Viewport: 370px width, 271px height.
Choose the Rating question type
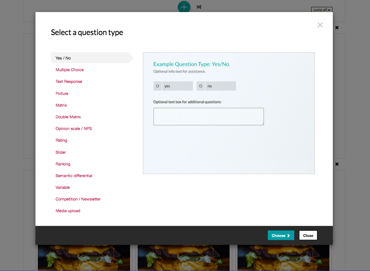tap(61, 140)
